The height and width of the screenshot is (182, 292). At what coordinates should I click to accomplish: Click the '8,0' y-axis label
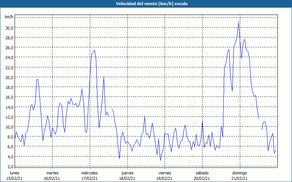click(11, 137)
